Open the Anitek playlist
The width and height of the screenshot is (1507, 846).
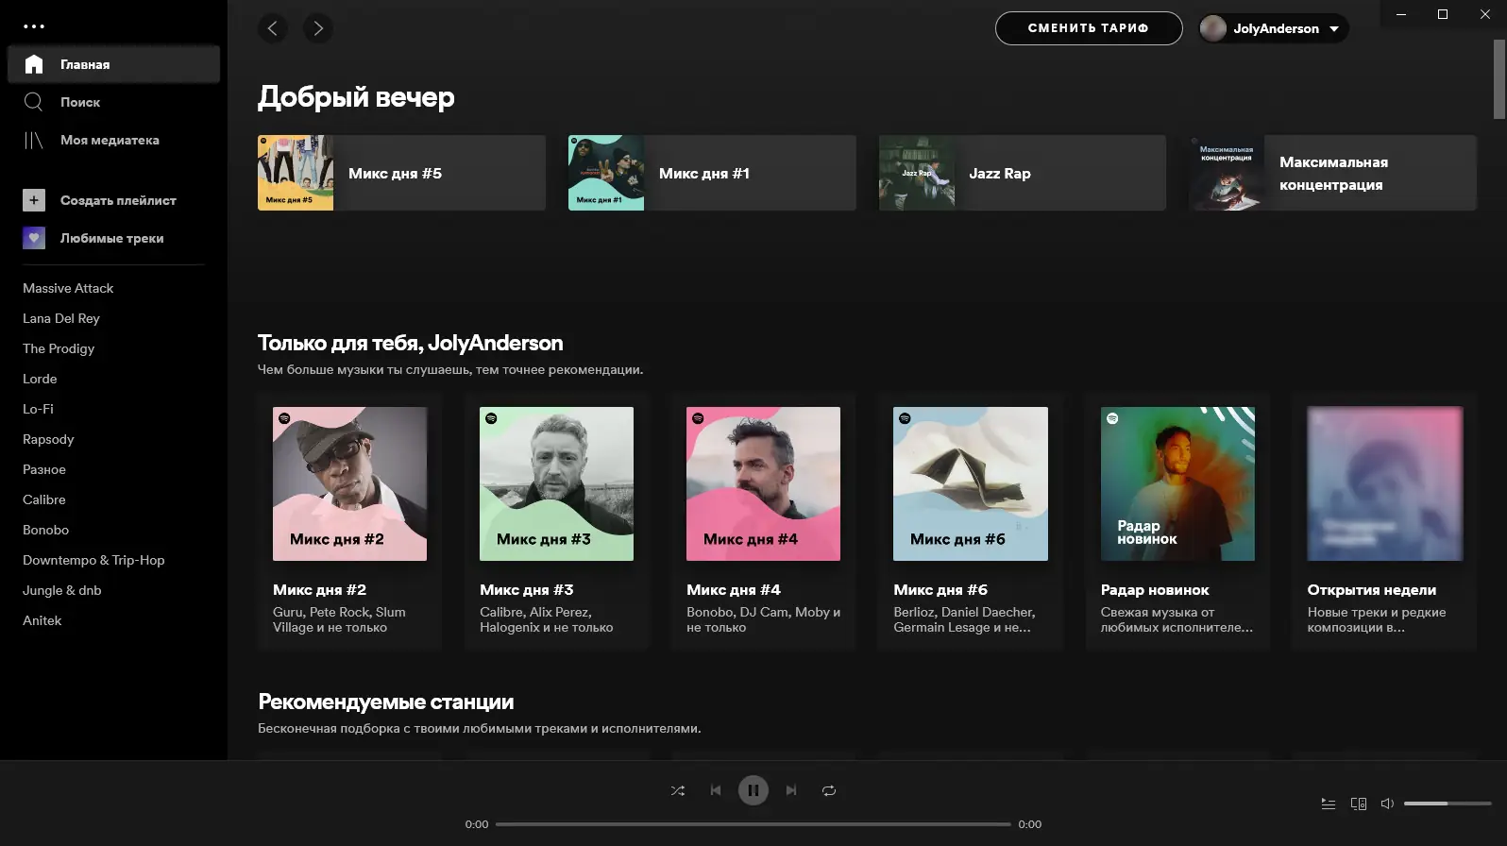coord(42,620)
